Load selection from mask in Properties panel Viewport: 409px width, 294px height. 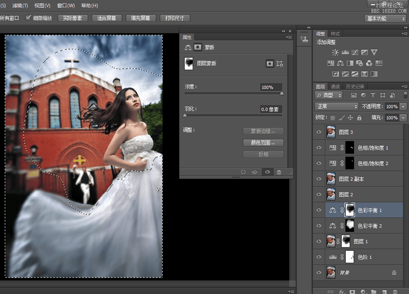(243, 172)
